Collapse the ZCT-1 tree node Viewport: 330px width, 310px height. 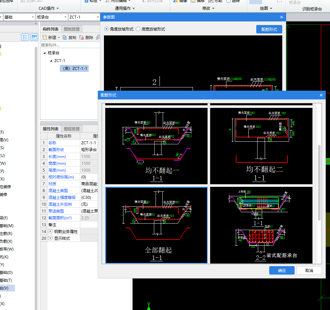(x=51, y=61)
